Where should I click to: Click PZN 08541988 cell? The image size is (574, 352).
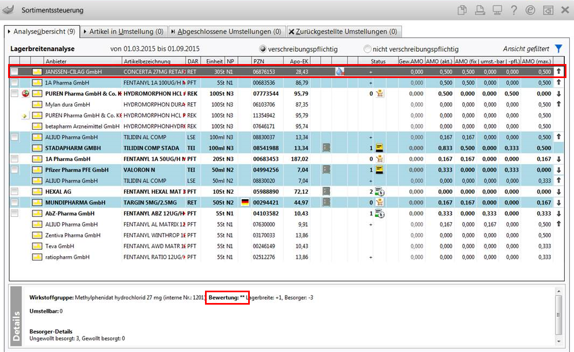pyautogui.click(x=266, y=148)
